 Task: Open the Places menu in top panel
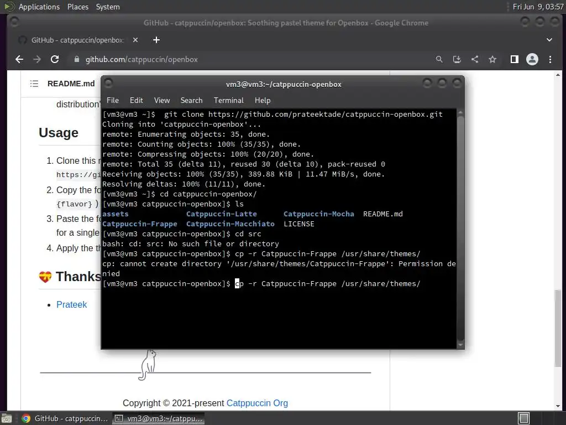[77, 7]
